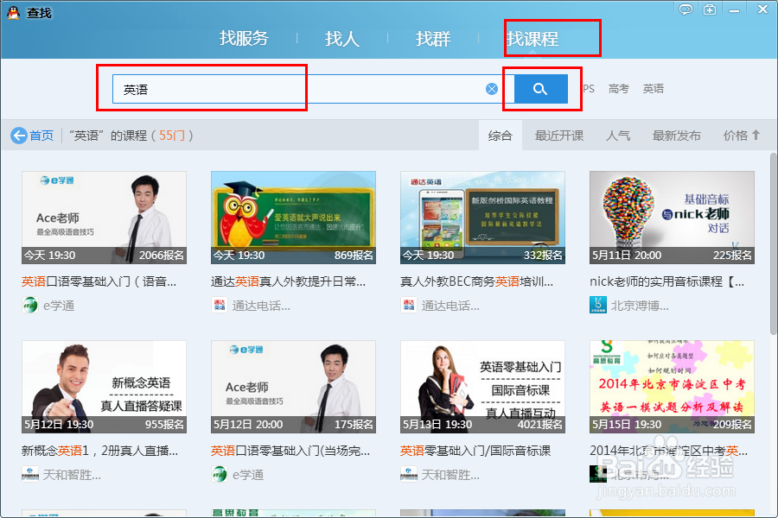Screen dimensions: 778x518
Task: Click the feedback speech bubble icon
Action: pyautogui.click(x=686, y=9)
